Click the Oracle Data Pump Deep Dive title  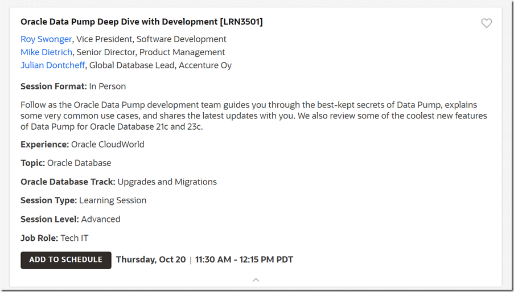click(x=141, y=22)
